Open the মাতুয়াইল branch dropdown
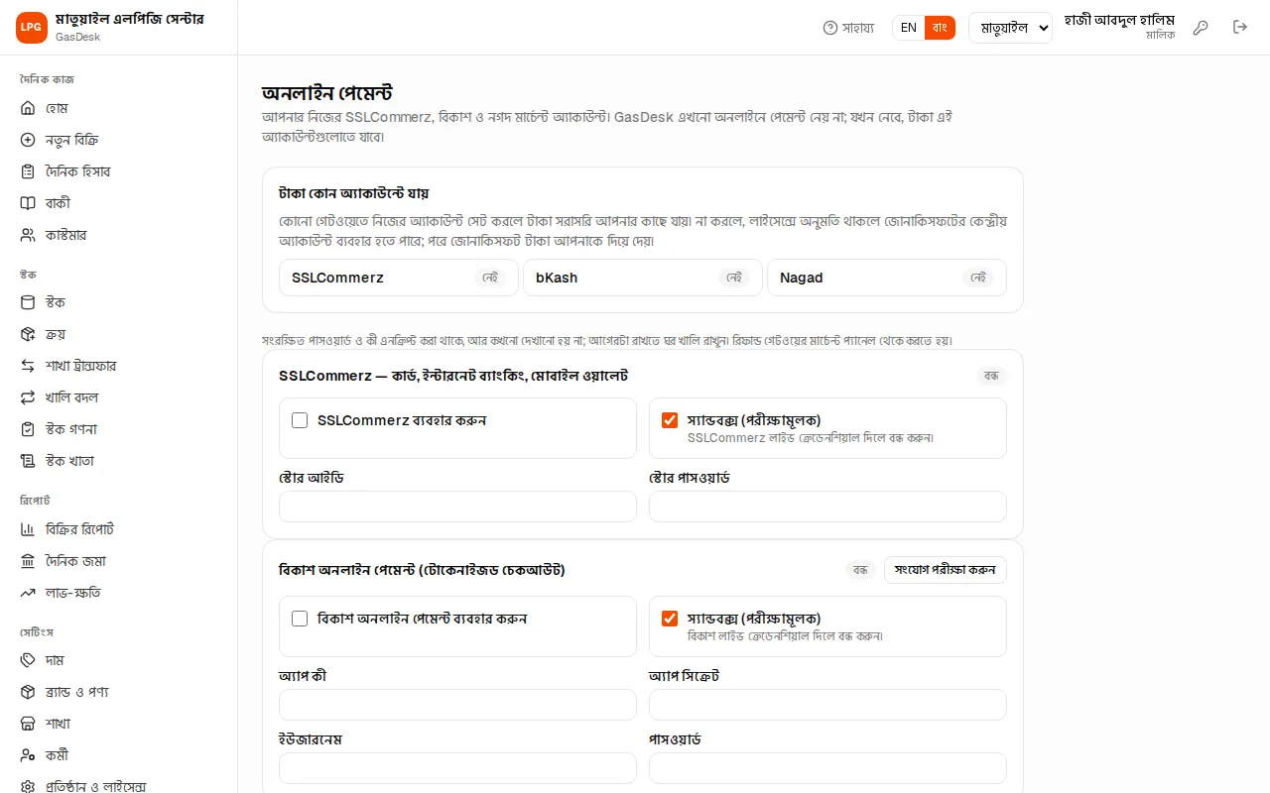1270x793 pixels. click(1010, 28)
